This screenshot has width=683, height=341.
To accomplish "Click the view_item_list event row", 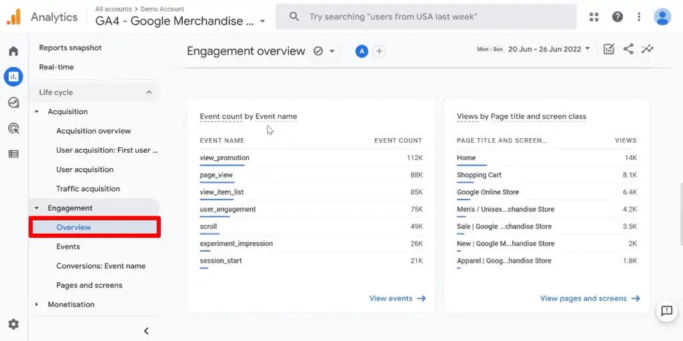I will click(x=311, y=192).
